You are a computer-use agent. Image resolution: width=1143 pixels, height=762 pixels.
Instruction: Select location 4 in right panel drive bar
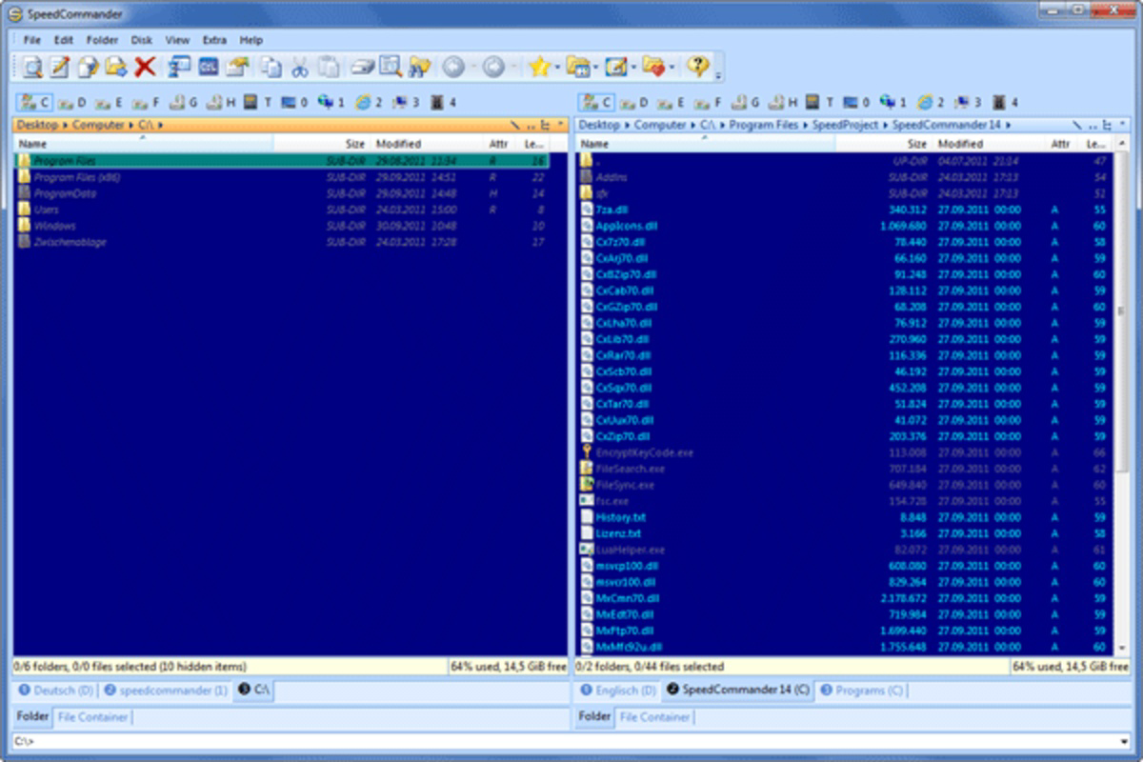pos(1006,102)
